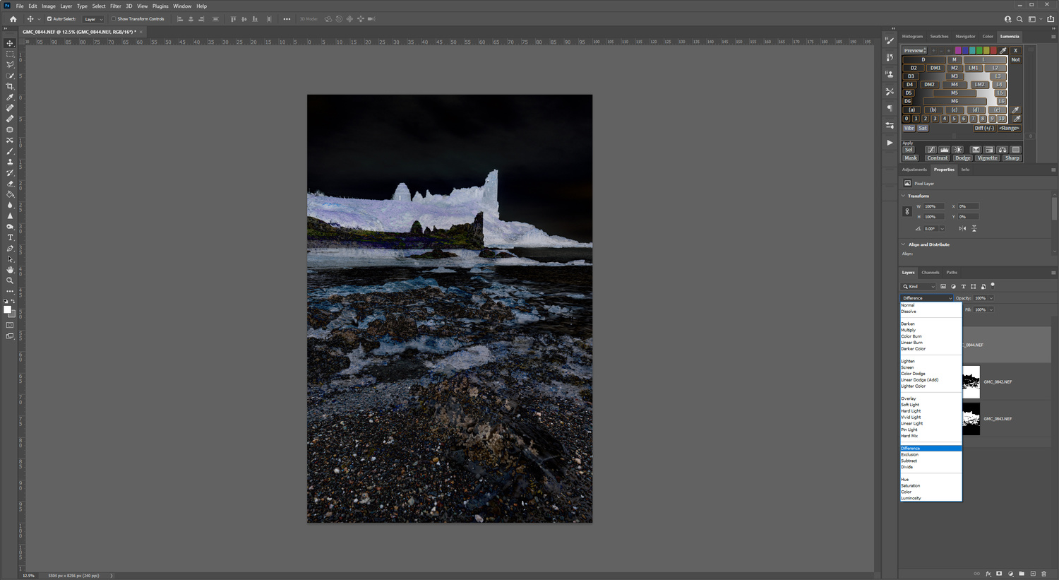1059x580 pixels.
Task: Collapse the Align and Distribute section
Action: (903, 244)
